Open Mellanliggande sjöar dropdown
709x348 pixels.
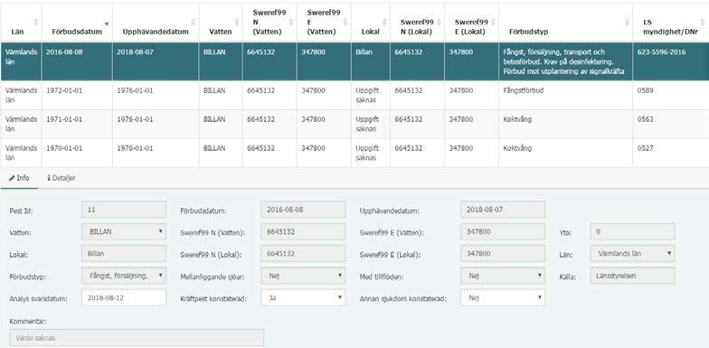tap(303, 275)
